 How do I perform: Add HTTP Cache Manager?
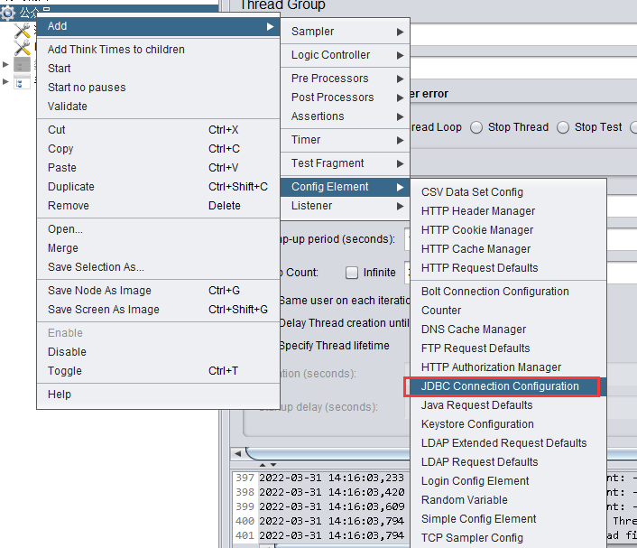pyautogui.click(x=508, y=249)
